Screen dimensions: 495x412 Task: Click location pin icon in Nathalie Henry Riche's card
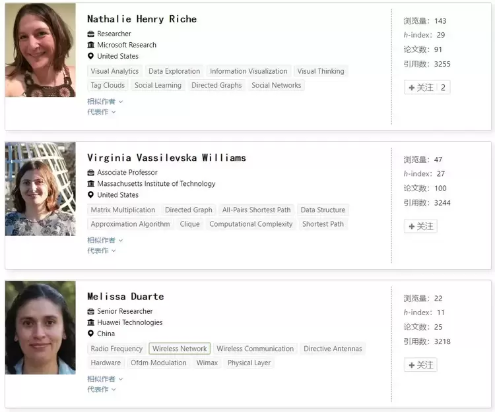click(x=91, y=56)
